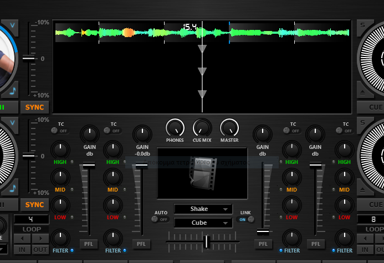Image resolution: width=384 pixels, height=263 pixels.
Task: Toggle the AUTO crossfade OFF switch
Action: (x=160, y=219)
